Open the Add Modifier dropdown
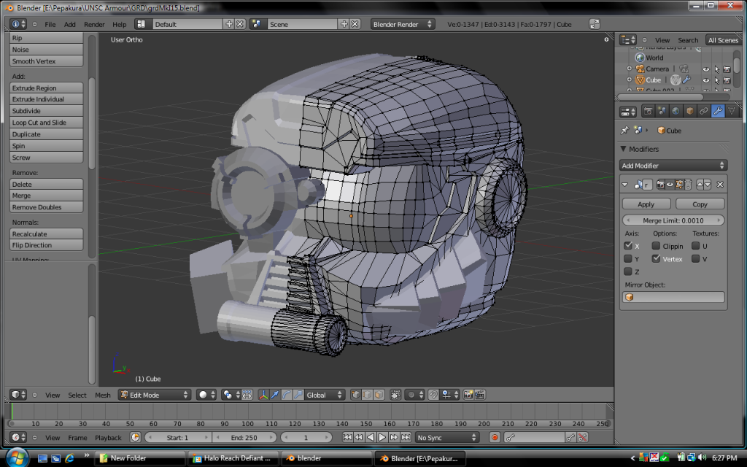747x467 pixels. click(x=673, y=166)
